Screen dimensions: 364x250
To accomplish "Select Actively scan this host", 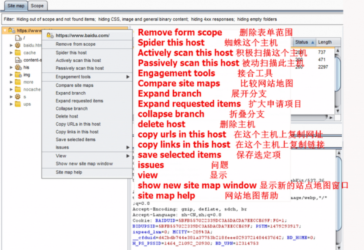I will 78,60.
